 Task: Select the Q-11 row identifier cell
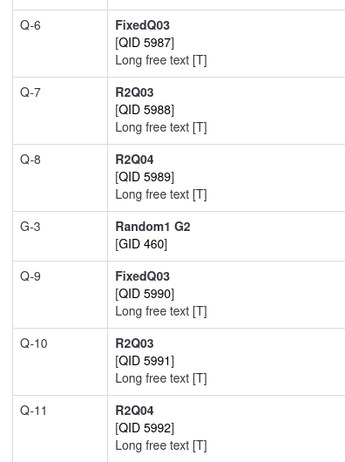[x=60, y=429]
